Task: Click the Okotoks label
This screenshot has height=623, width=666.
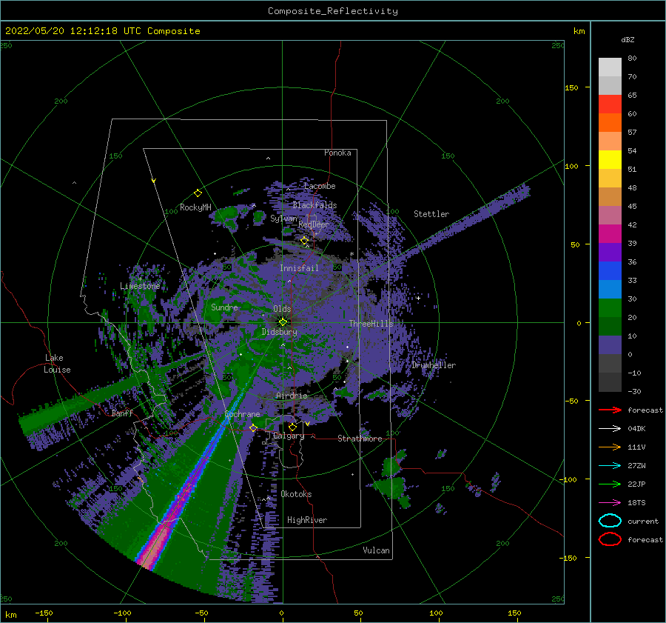Action: point(296,494)
